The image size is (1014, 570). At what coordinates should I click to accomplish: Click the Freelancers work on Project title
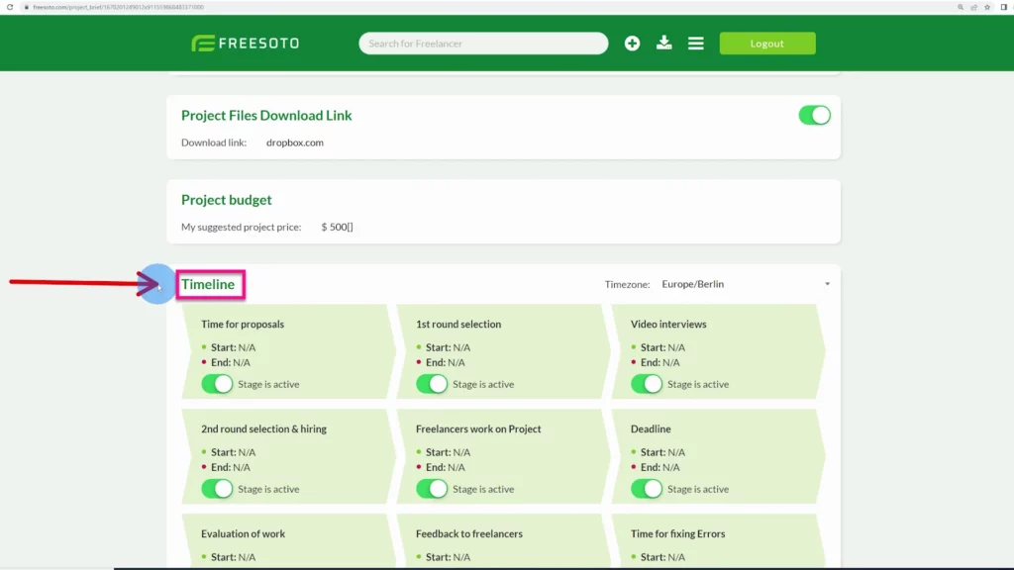[478, 428]
